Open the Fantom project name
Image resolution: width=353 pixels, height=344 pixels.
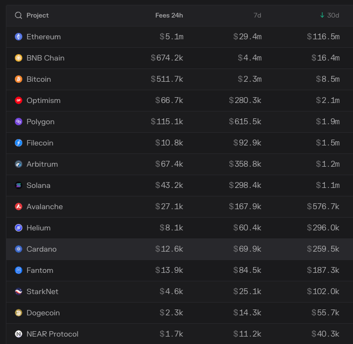[40, 270]
